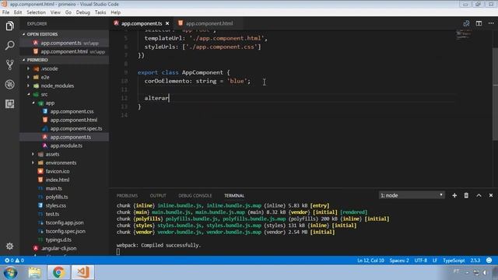Click errors and warnings count in status bar
This screenshot has height=280, width=498.
14,261
